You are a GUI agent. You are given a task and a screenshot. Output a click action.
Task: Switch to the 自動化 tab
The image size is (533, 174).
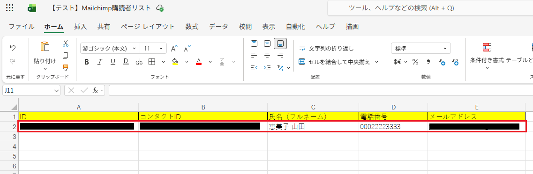295,27
